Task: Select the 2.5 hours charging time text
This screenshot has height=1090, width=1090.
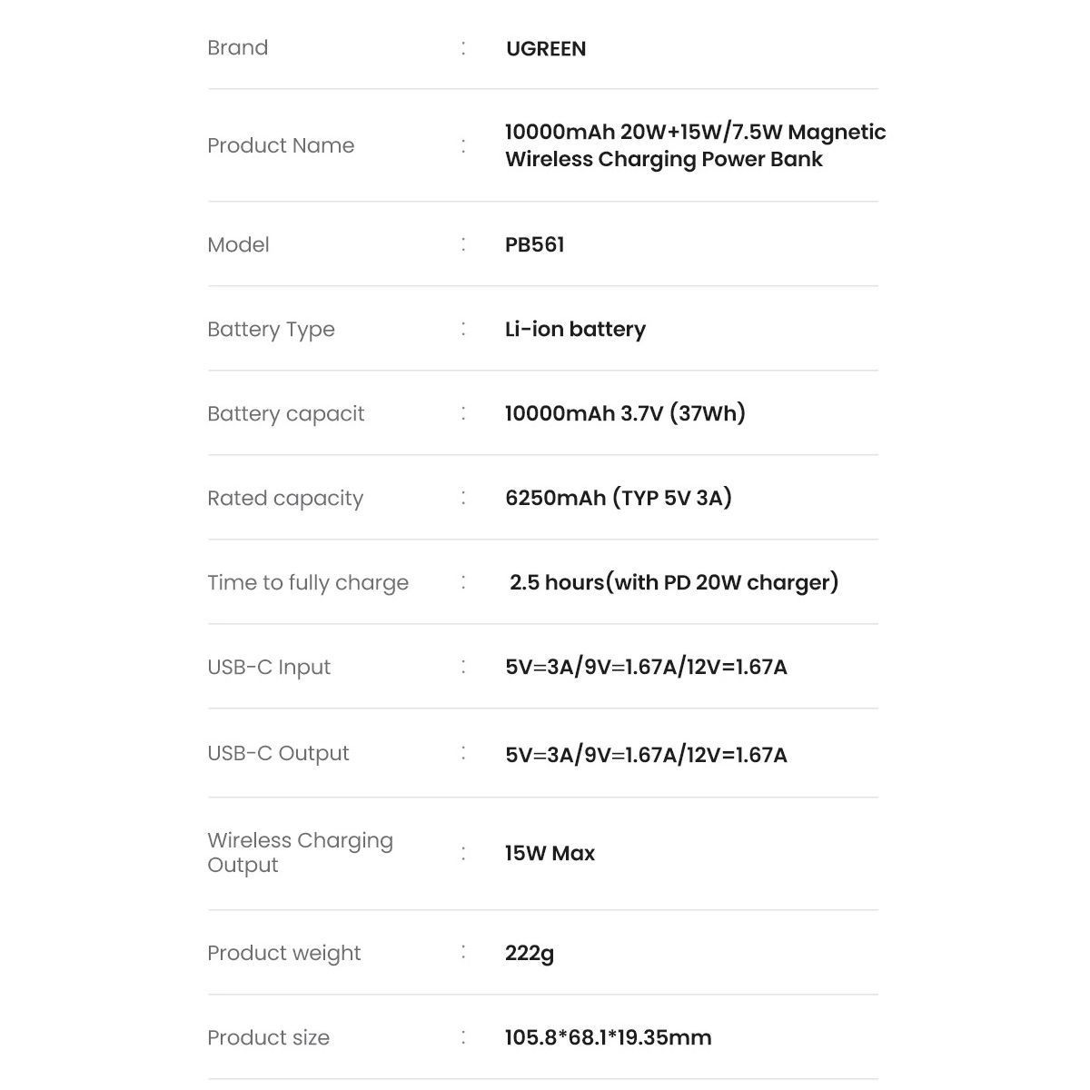Action: (674, 582)
